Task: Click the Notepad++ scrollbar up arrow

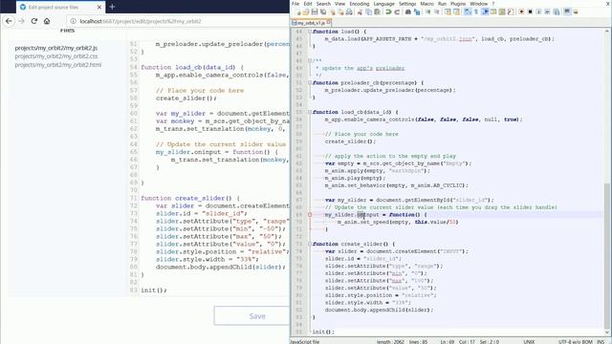Action: pyautogui.click(x=607, y=31)
